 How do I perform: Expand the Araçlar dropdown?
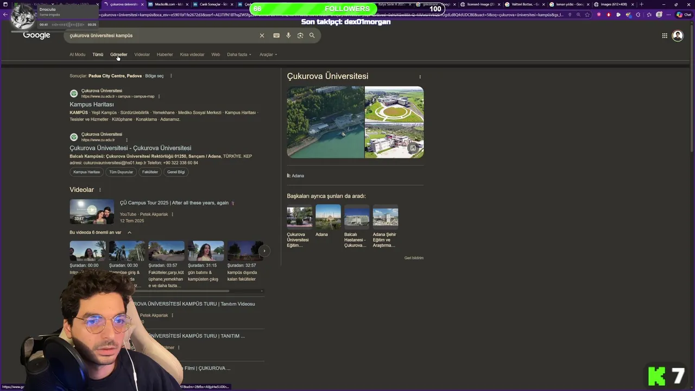pos(268,54)
